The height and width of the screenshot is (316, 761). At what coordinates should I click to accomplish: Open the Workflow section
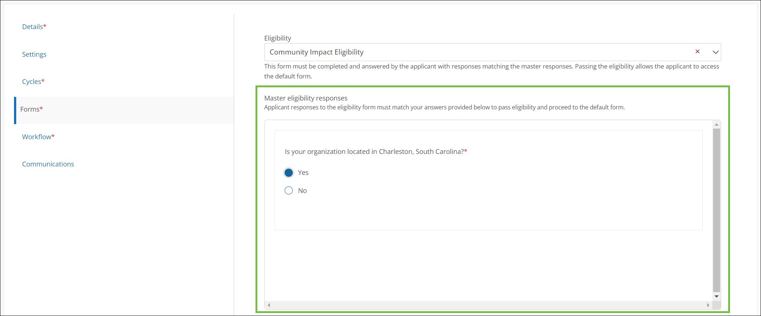tap(38, 137)
